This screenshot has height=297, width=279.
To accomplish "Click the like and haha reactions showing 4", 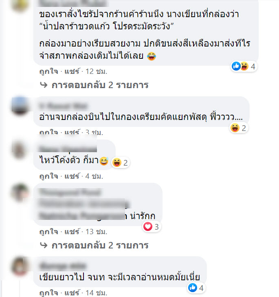I will tap(244, 66).
